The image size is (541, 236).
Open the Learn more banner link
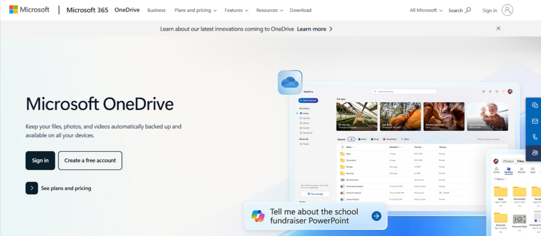pyautogui.click(x=315, y=29)
